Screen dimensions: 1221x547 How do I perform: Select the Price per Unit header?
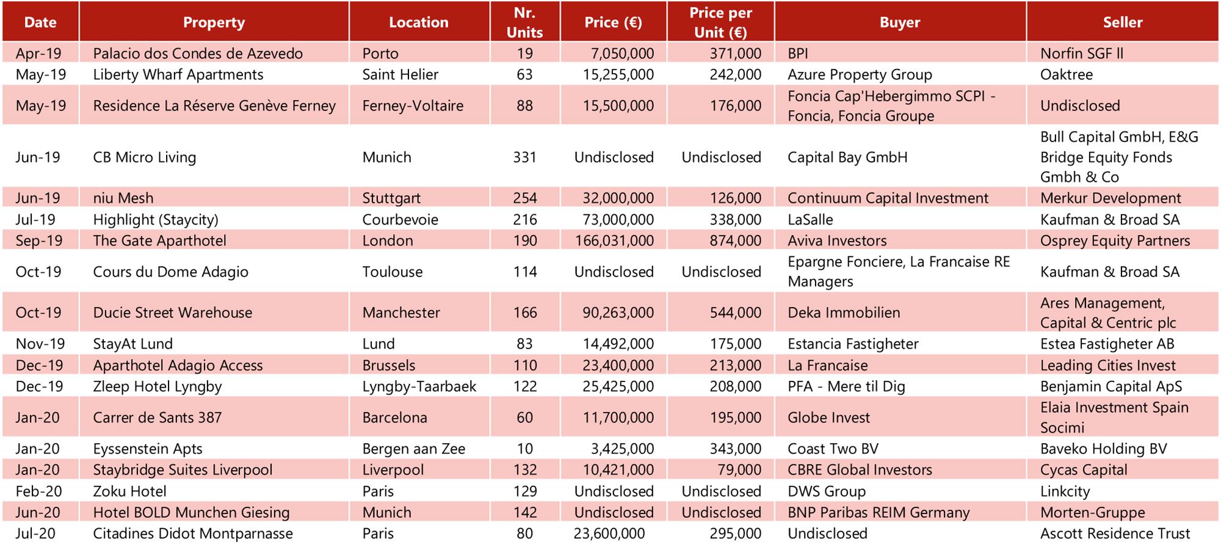[720, 23]
